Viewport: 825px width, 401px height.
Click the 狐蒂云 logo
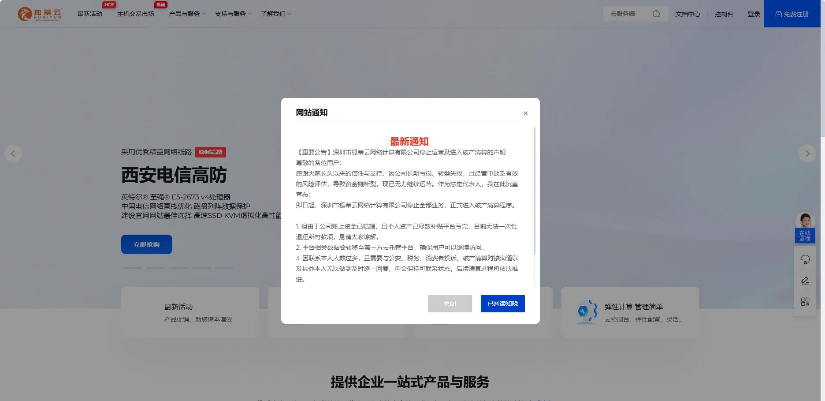pyautogui.click(x=40, y=14)
